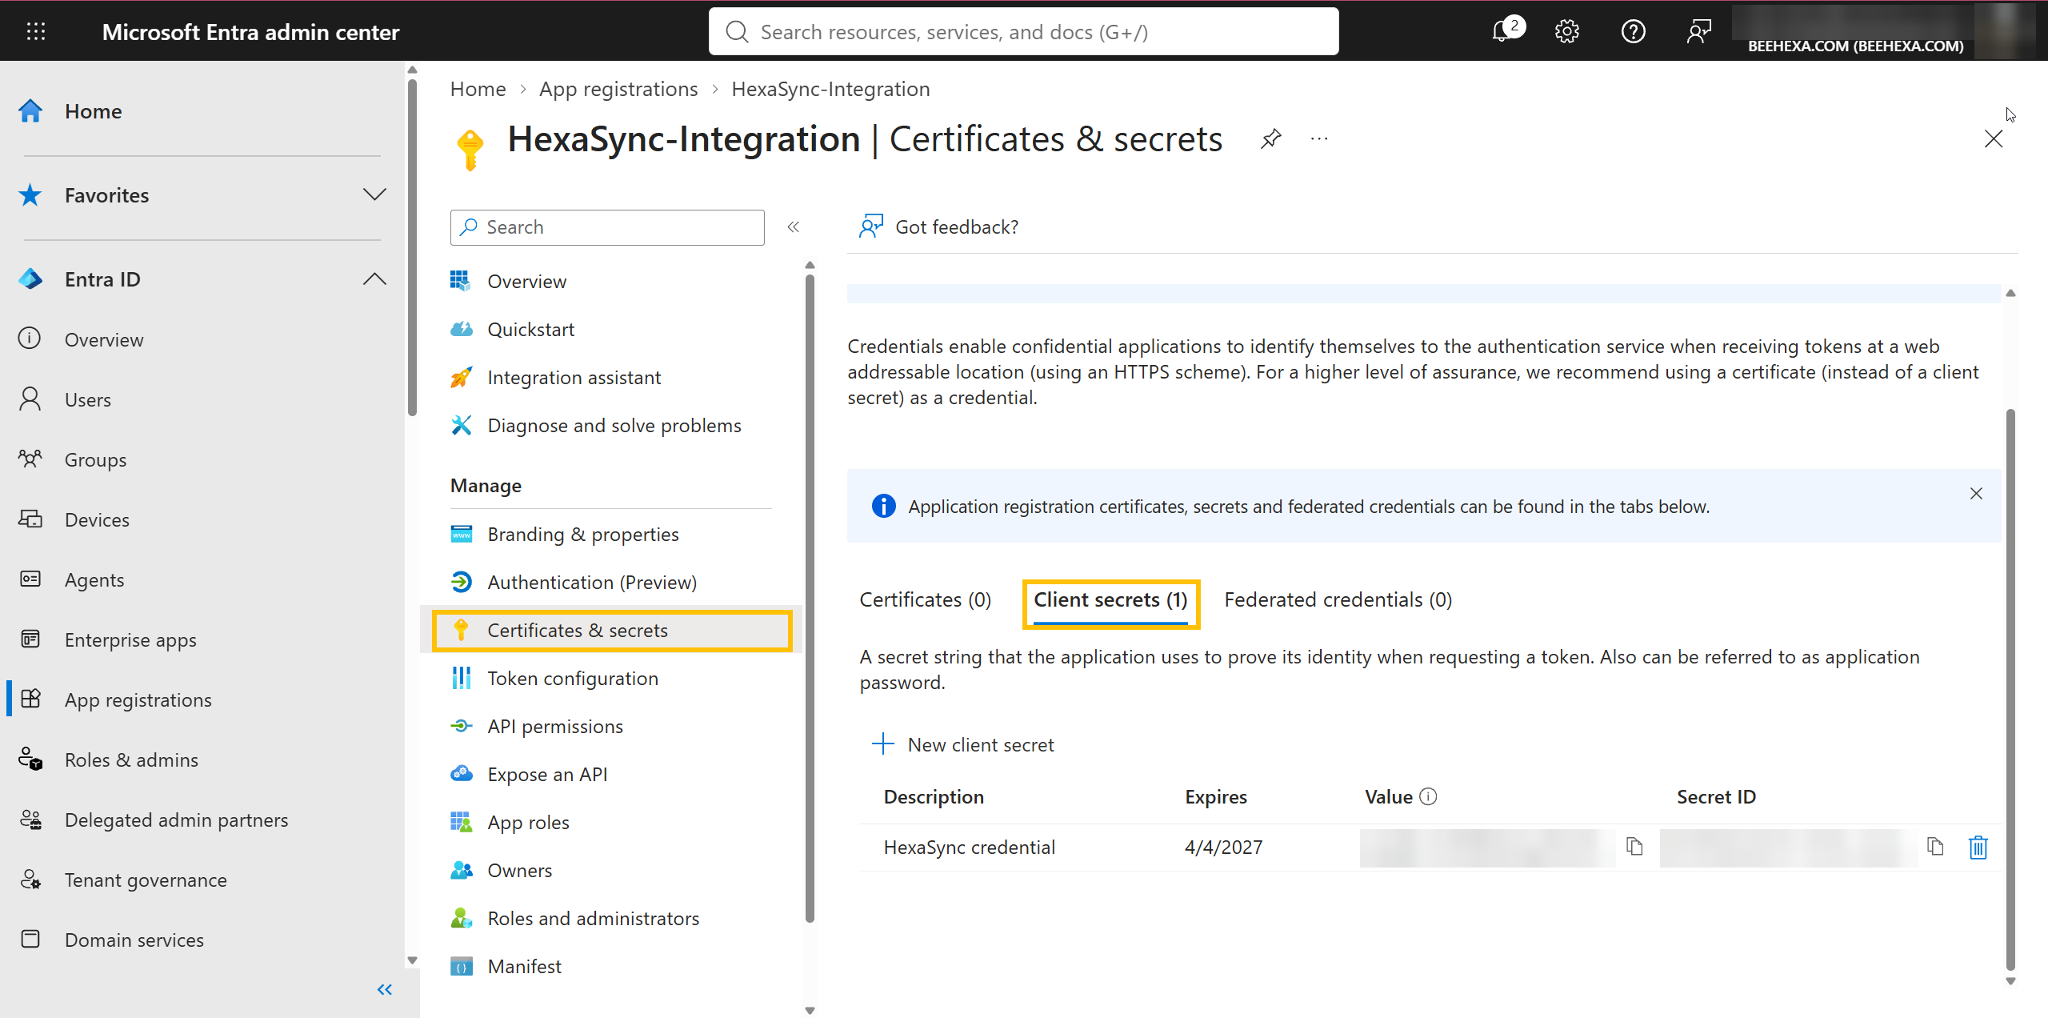Delete the HexaSync credential secret

coord(1978,847)
